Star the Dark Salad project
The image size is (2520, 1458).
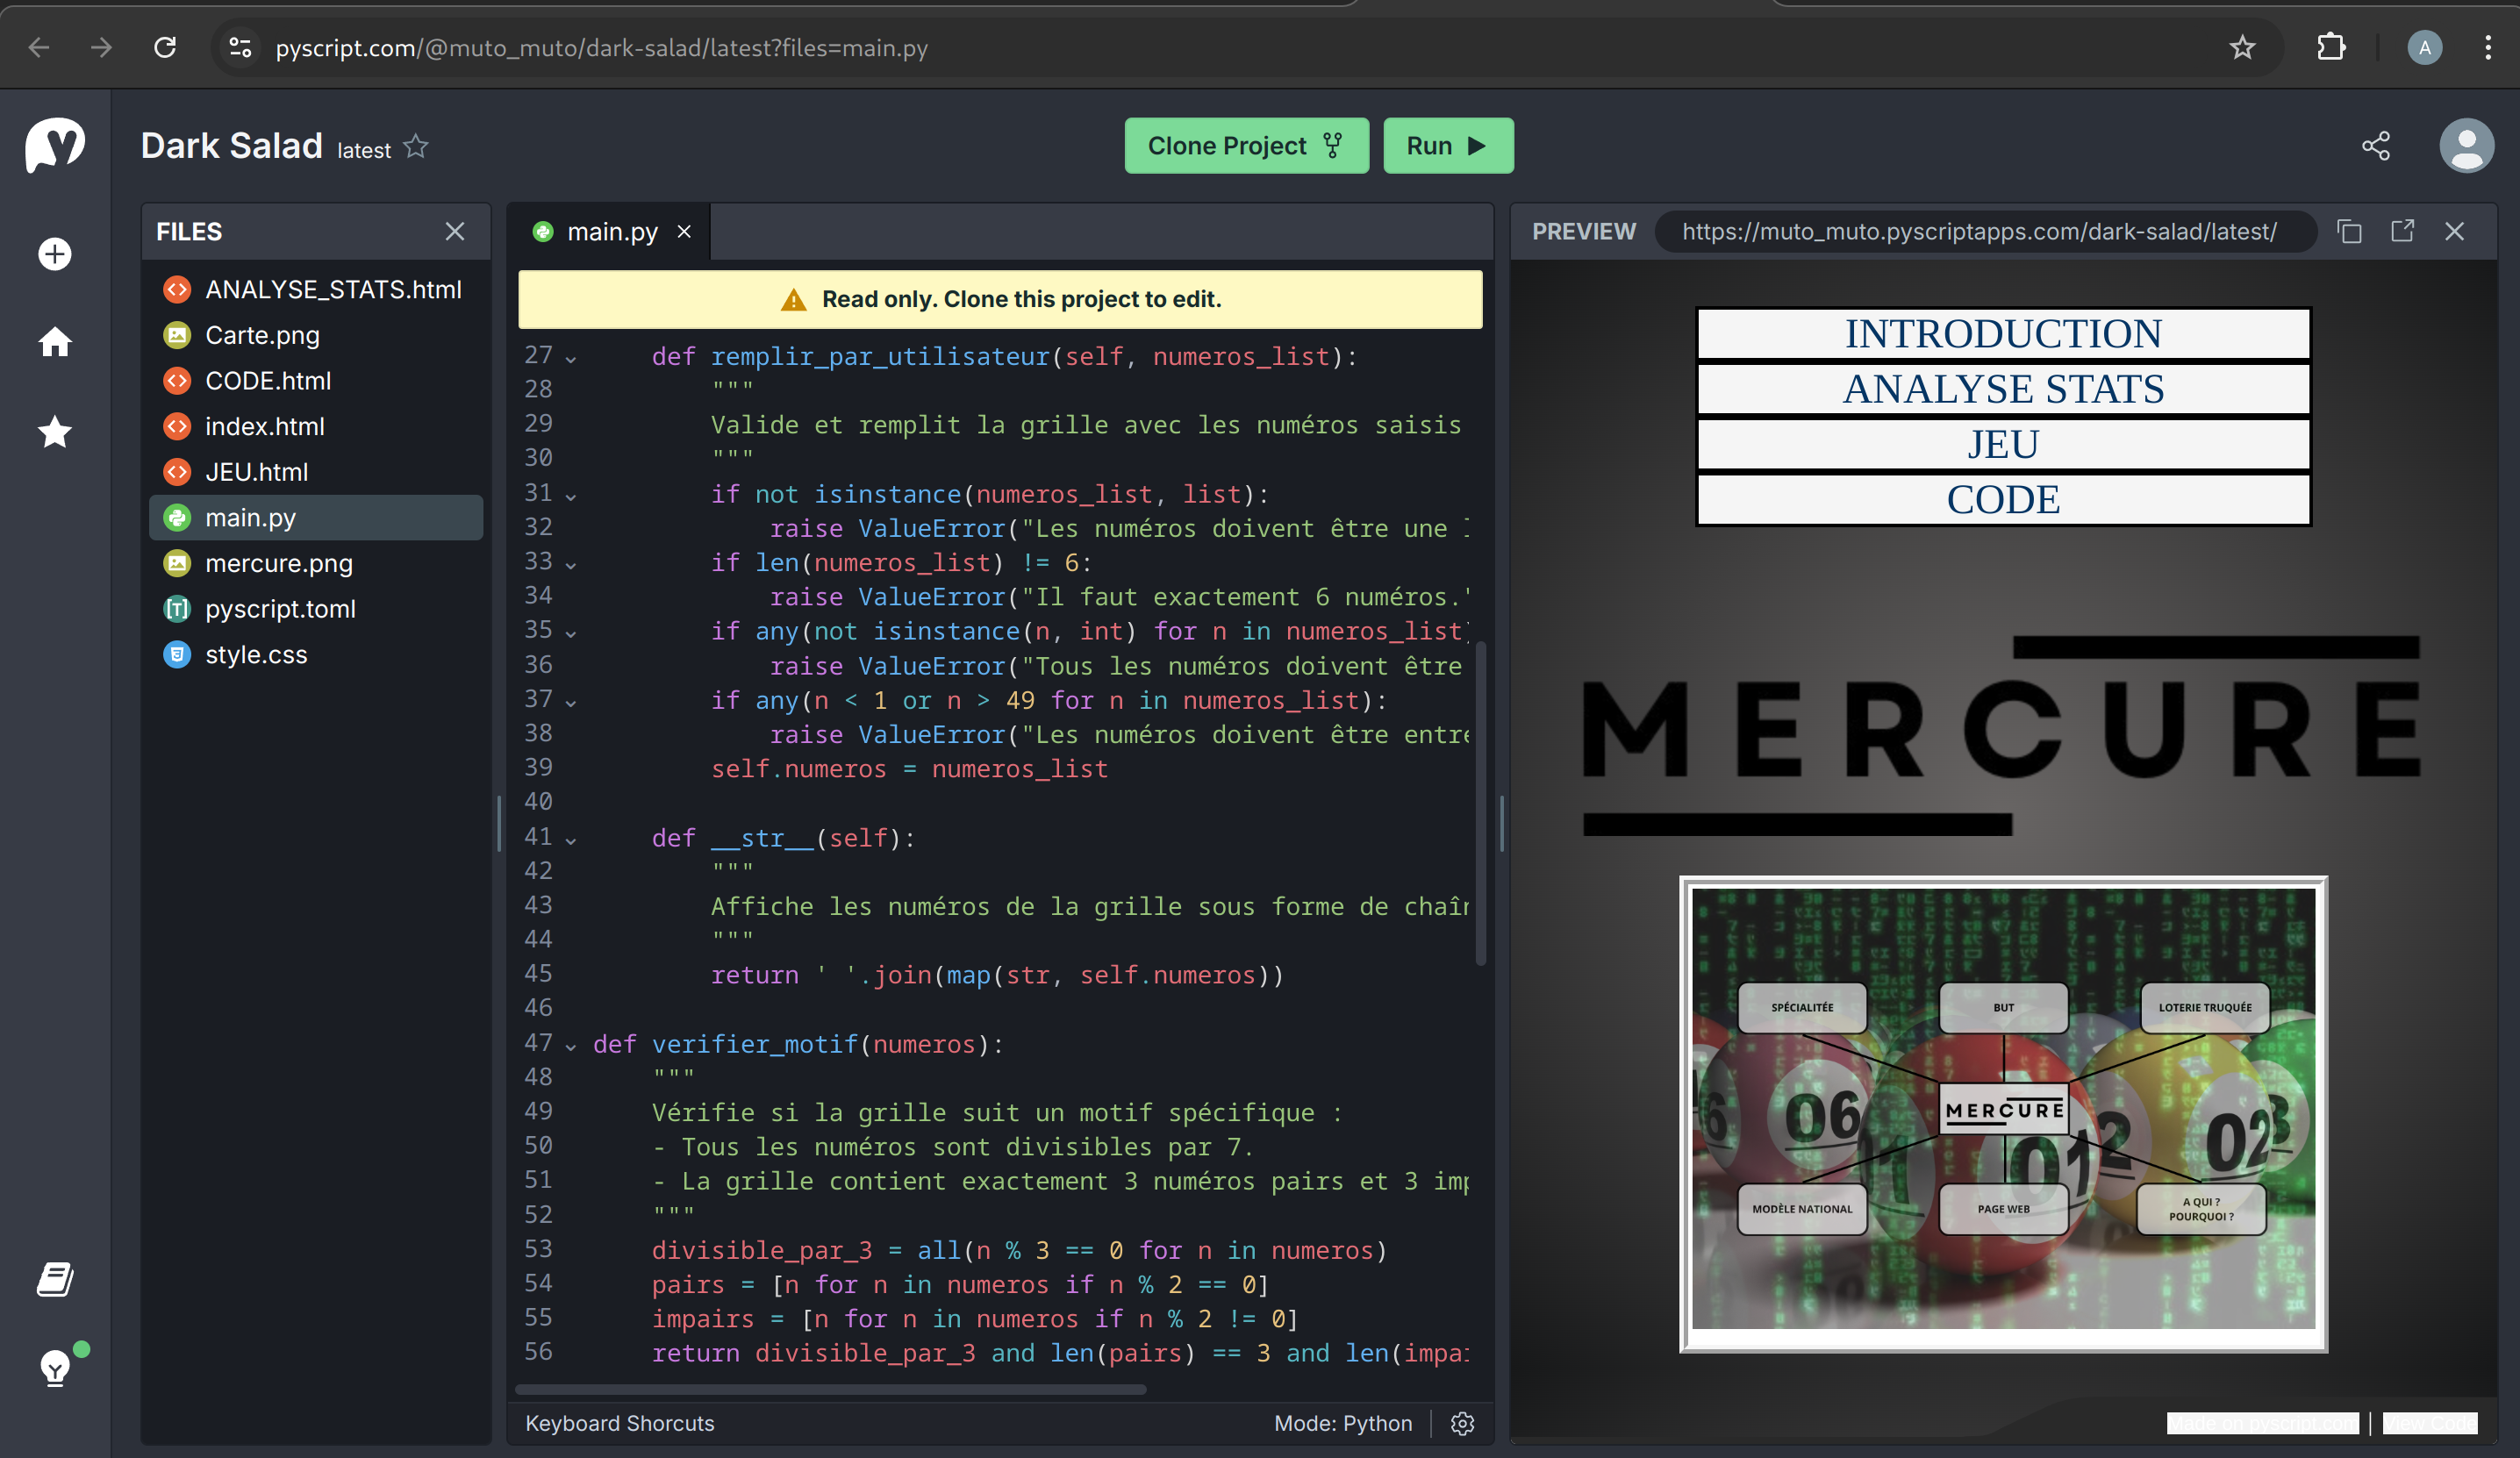coord(416,148)
